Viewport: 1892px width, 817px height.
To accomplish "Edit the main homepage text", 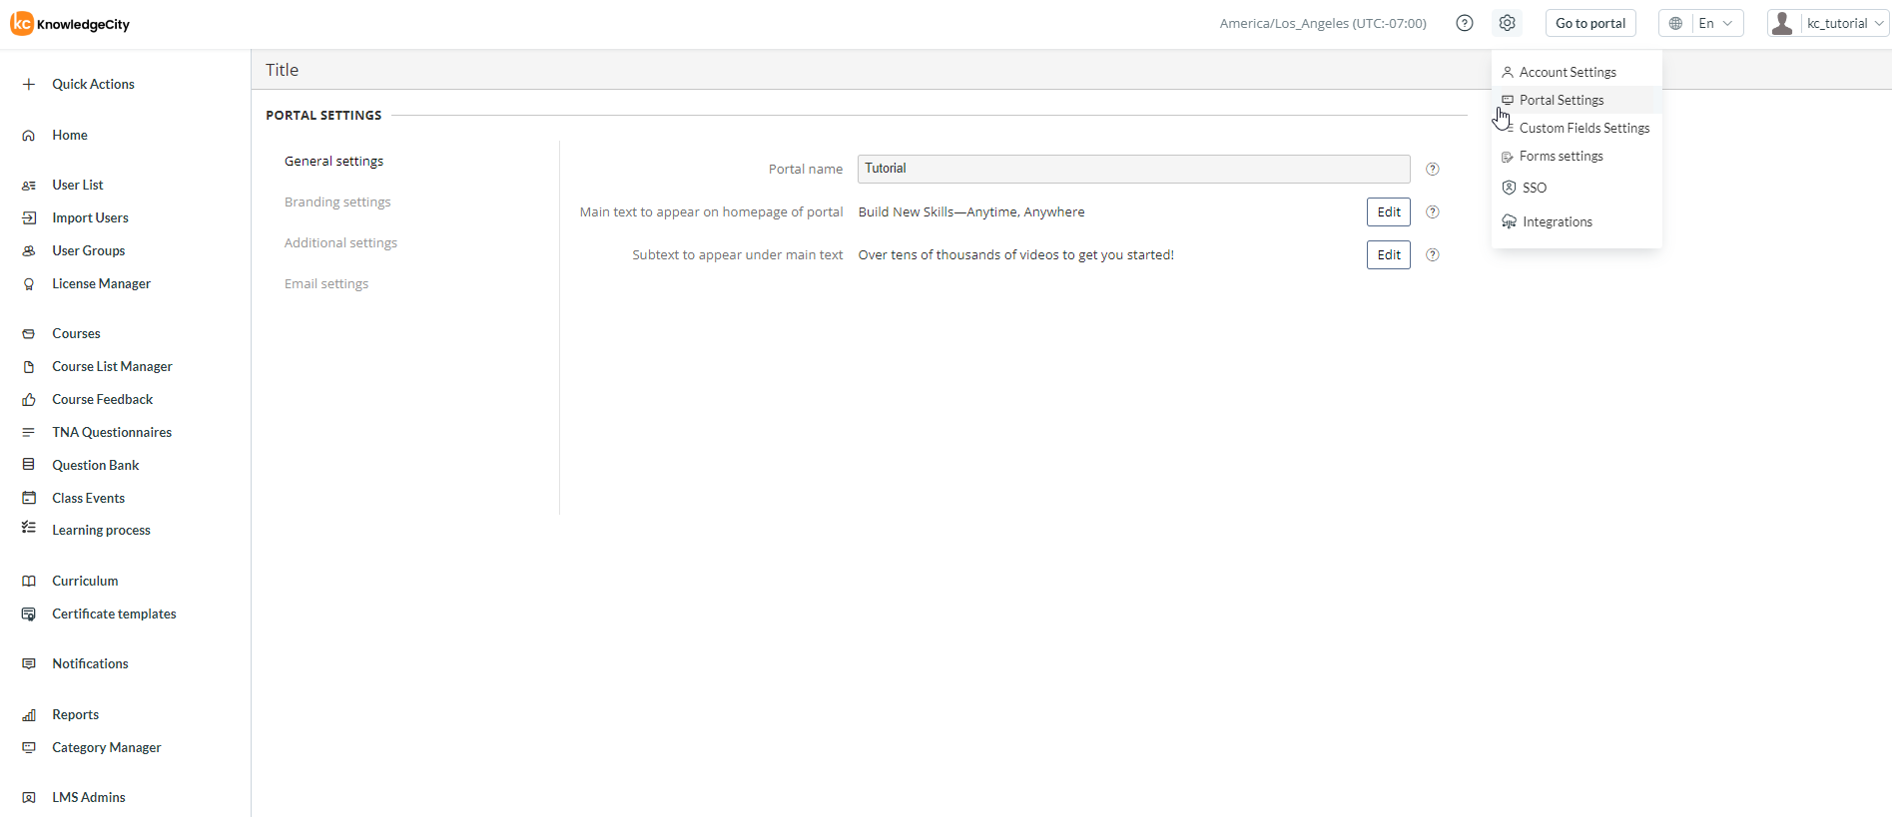I will (1388, 212).
